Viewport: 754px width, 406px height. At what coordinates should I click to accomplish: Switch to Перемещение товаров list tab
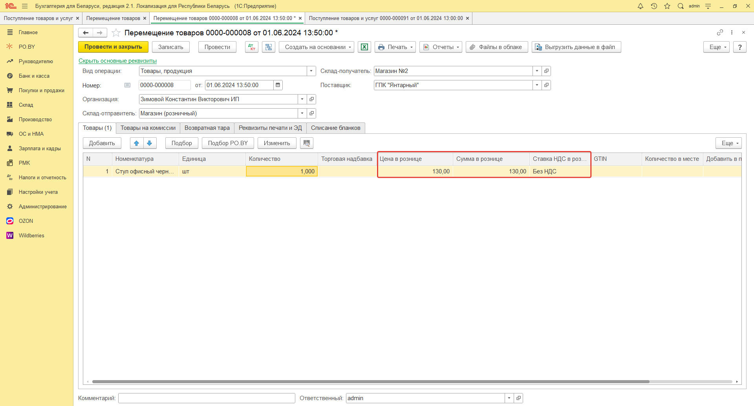(x=113, y=18)
